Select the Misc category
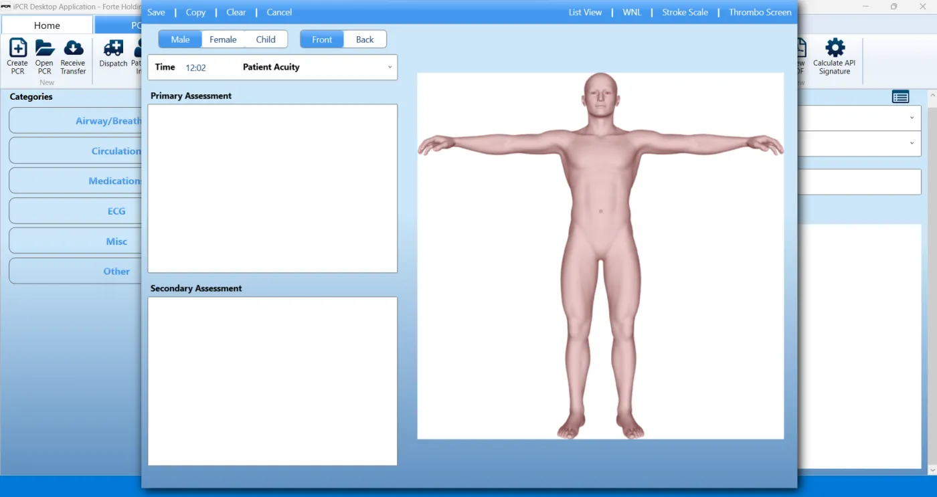 pyautogui.click(x=76, y=241)
